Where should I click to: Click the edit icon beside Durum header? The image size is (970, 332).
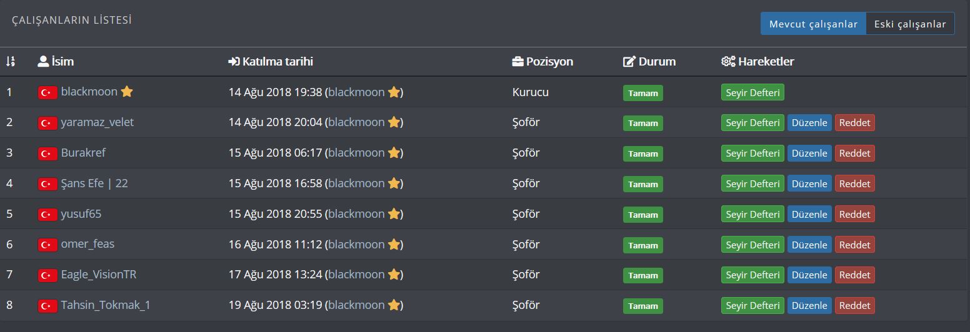tap(629, 62)
